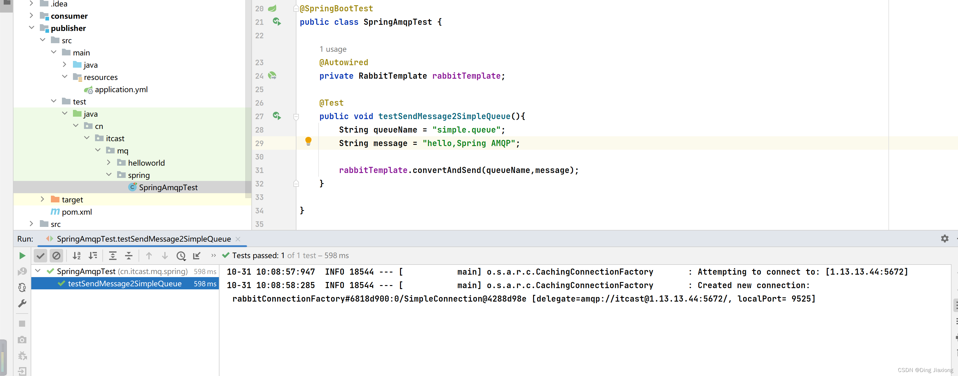This screenshot has height=376, width=958.
Task: Import tests from file icon
Action: click(x=197, y=256)
